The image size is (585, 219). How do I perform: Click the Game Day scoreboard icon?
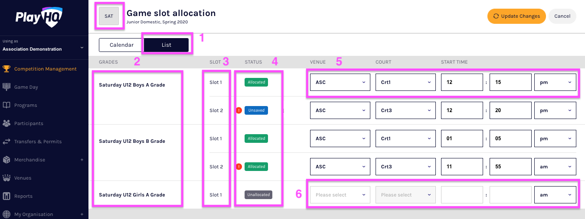[x=7, y=87]
